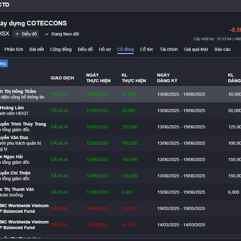Click the blue filter chip below tabs
The width and height of the screenshot is (241, 241).
coord(4,63)
